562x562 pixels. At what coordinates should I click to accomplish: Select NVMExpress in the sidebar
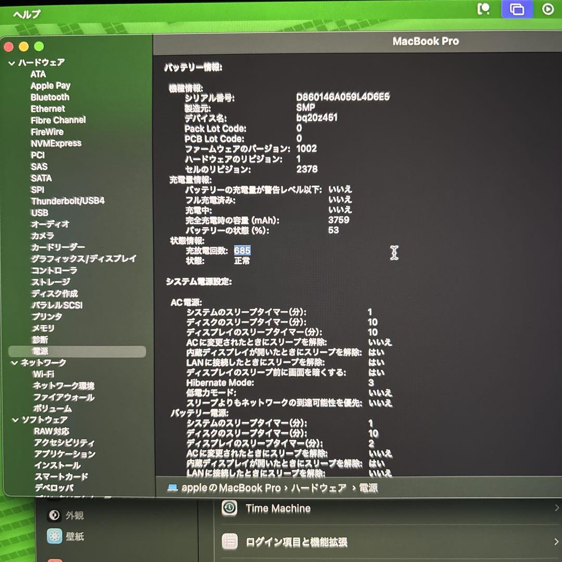(56, 144)
